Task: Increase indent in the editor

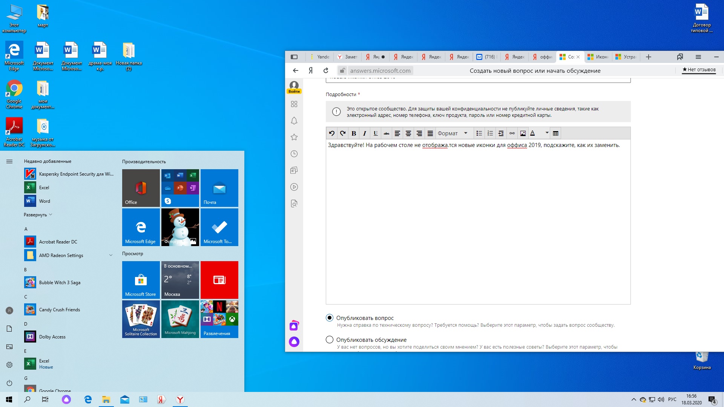Action: coord(501,133)
